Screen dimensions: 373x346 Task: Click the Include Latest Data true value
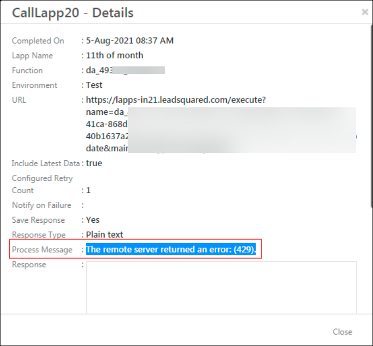pos(94,163)
